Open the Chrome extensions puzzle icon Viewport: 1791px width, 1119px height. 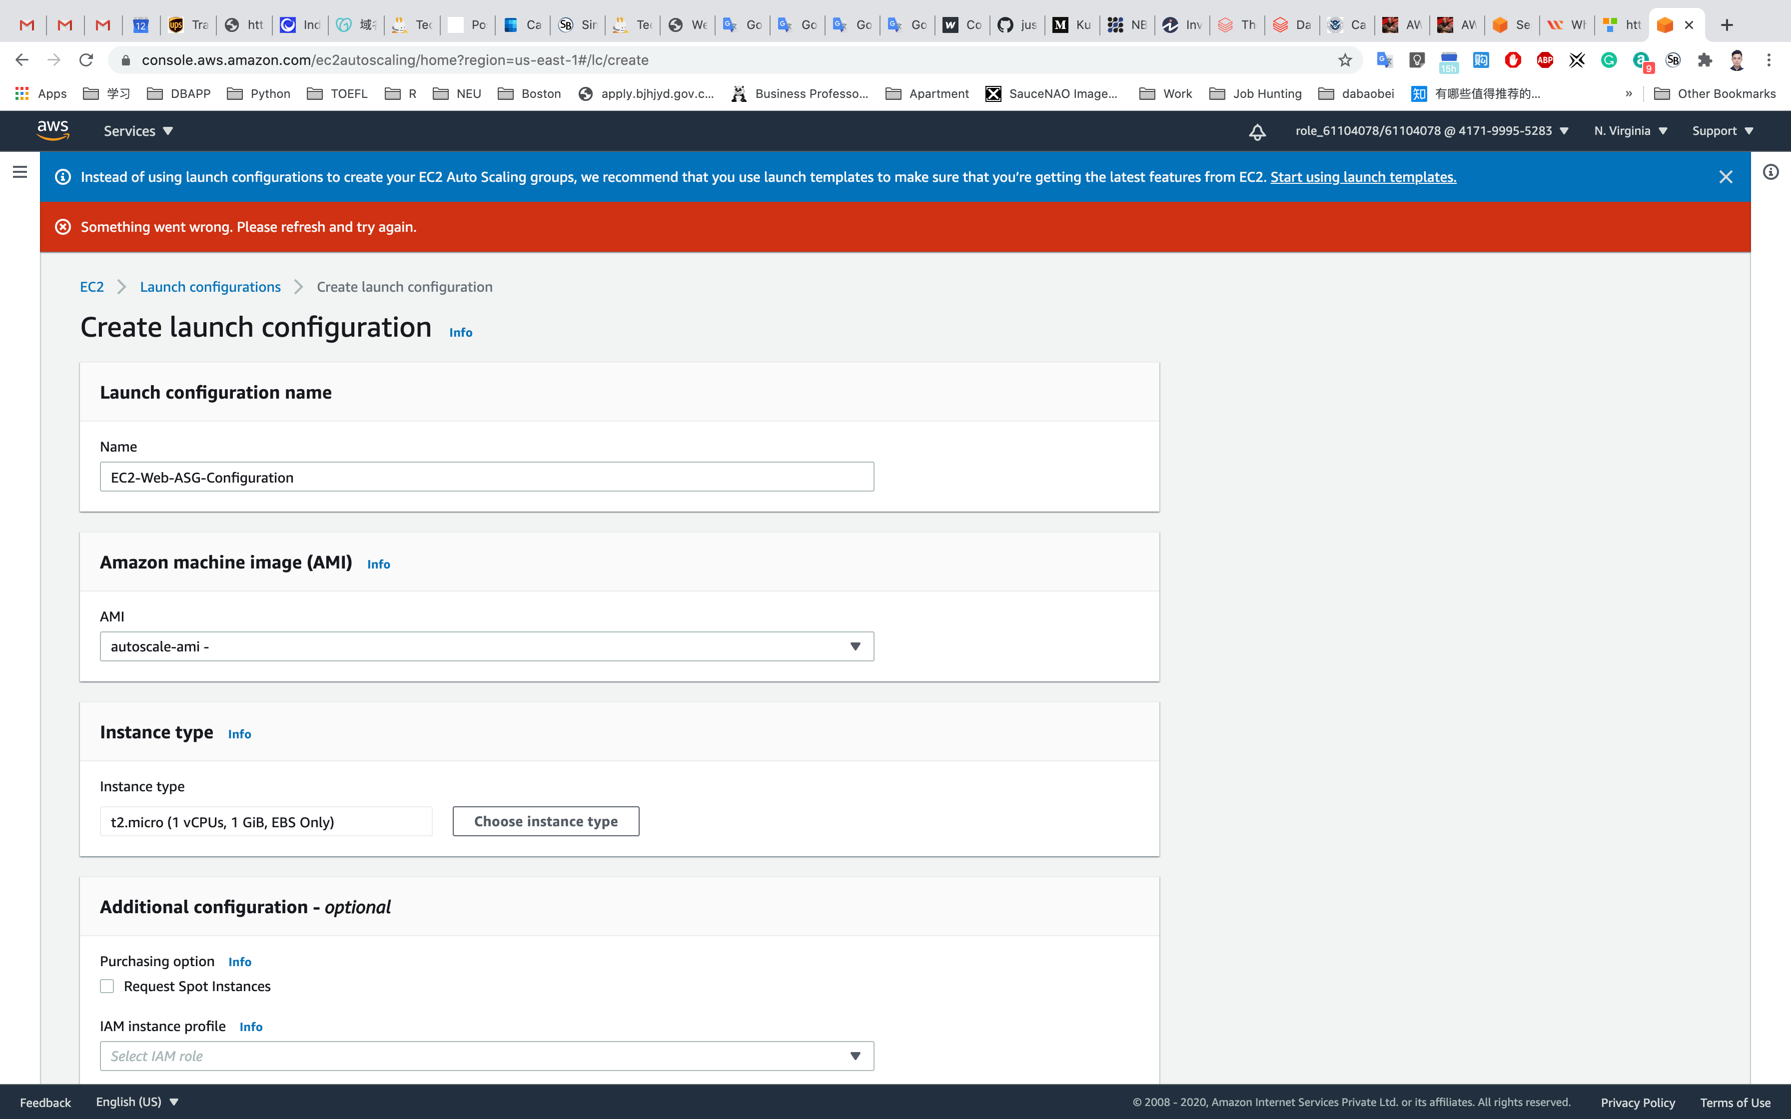coord(1705,60)
